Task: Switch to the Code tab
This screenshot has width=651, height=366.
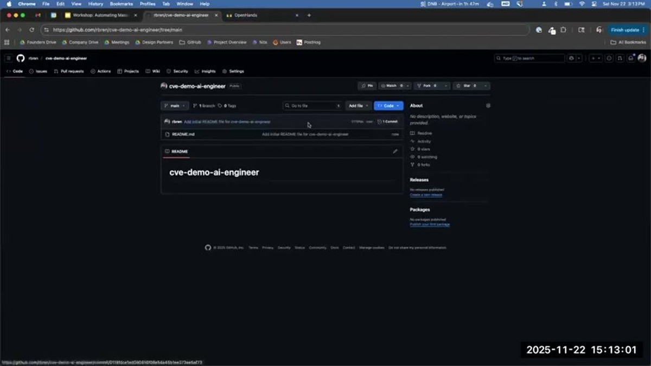Action: click(x=15, y=71)
